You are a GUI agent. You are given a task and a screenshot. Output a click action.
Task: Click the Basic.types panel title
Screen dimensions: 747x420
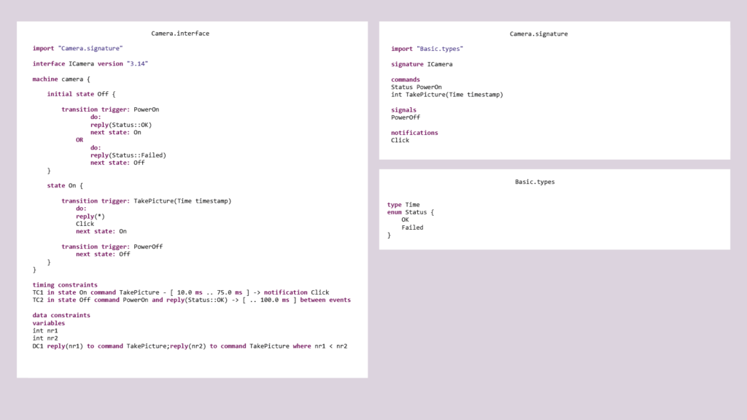[535, 182]
